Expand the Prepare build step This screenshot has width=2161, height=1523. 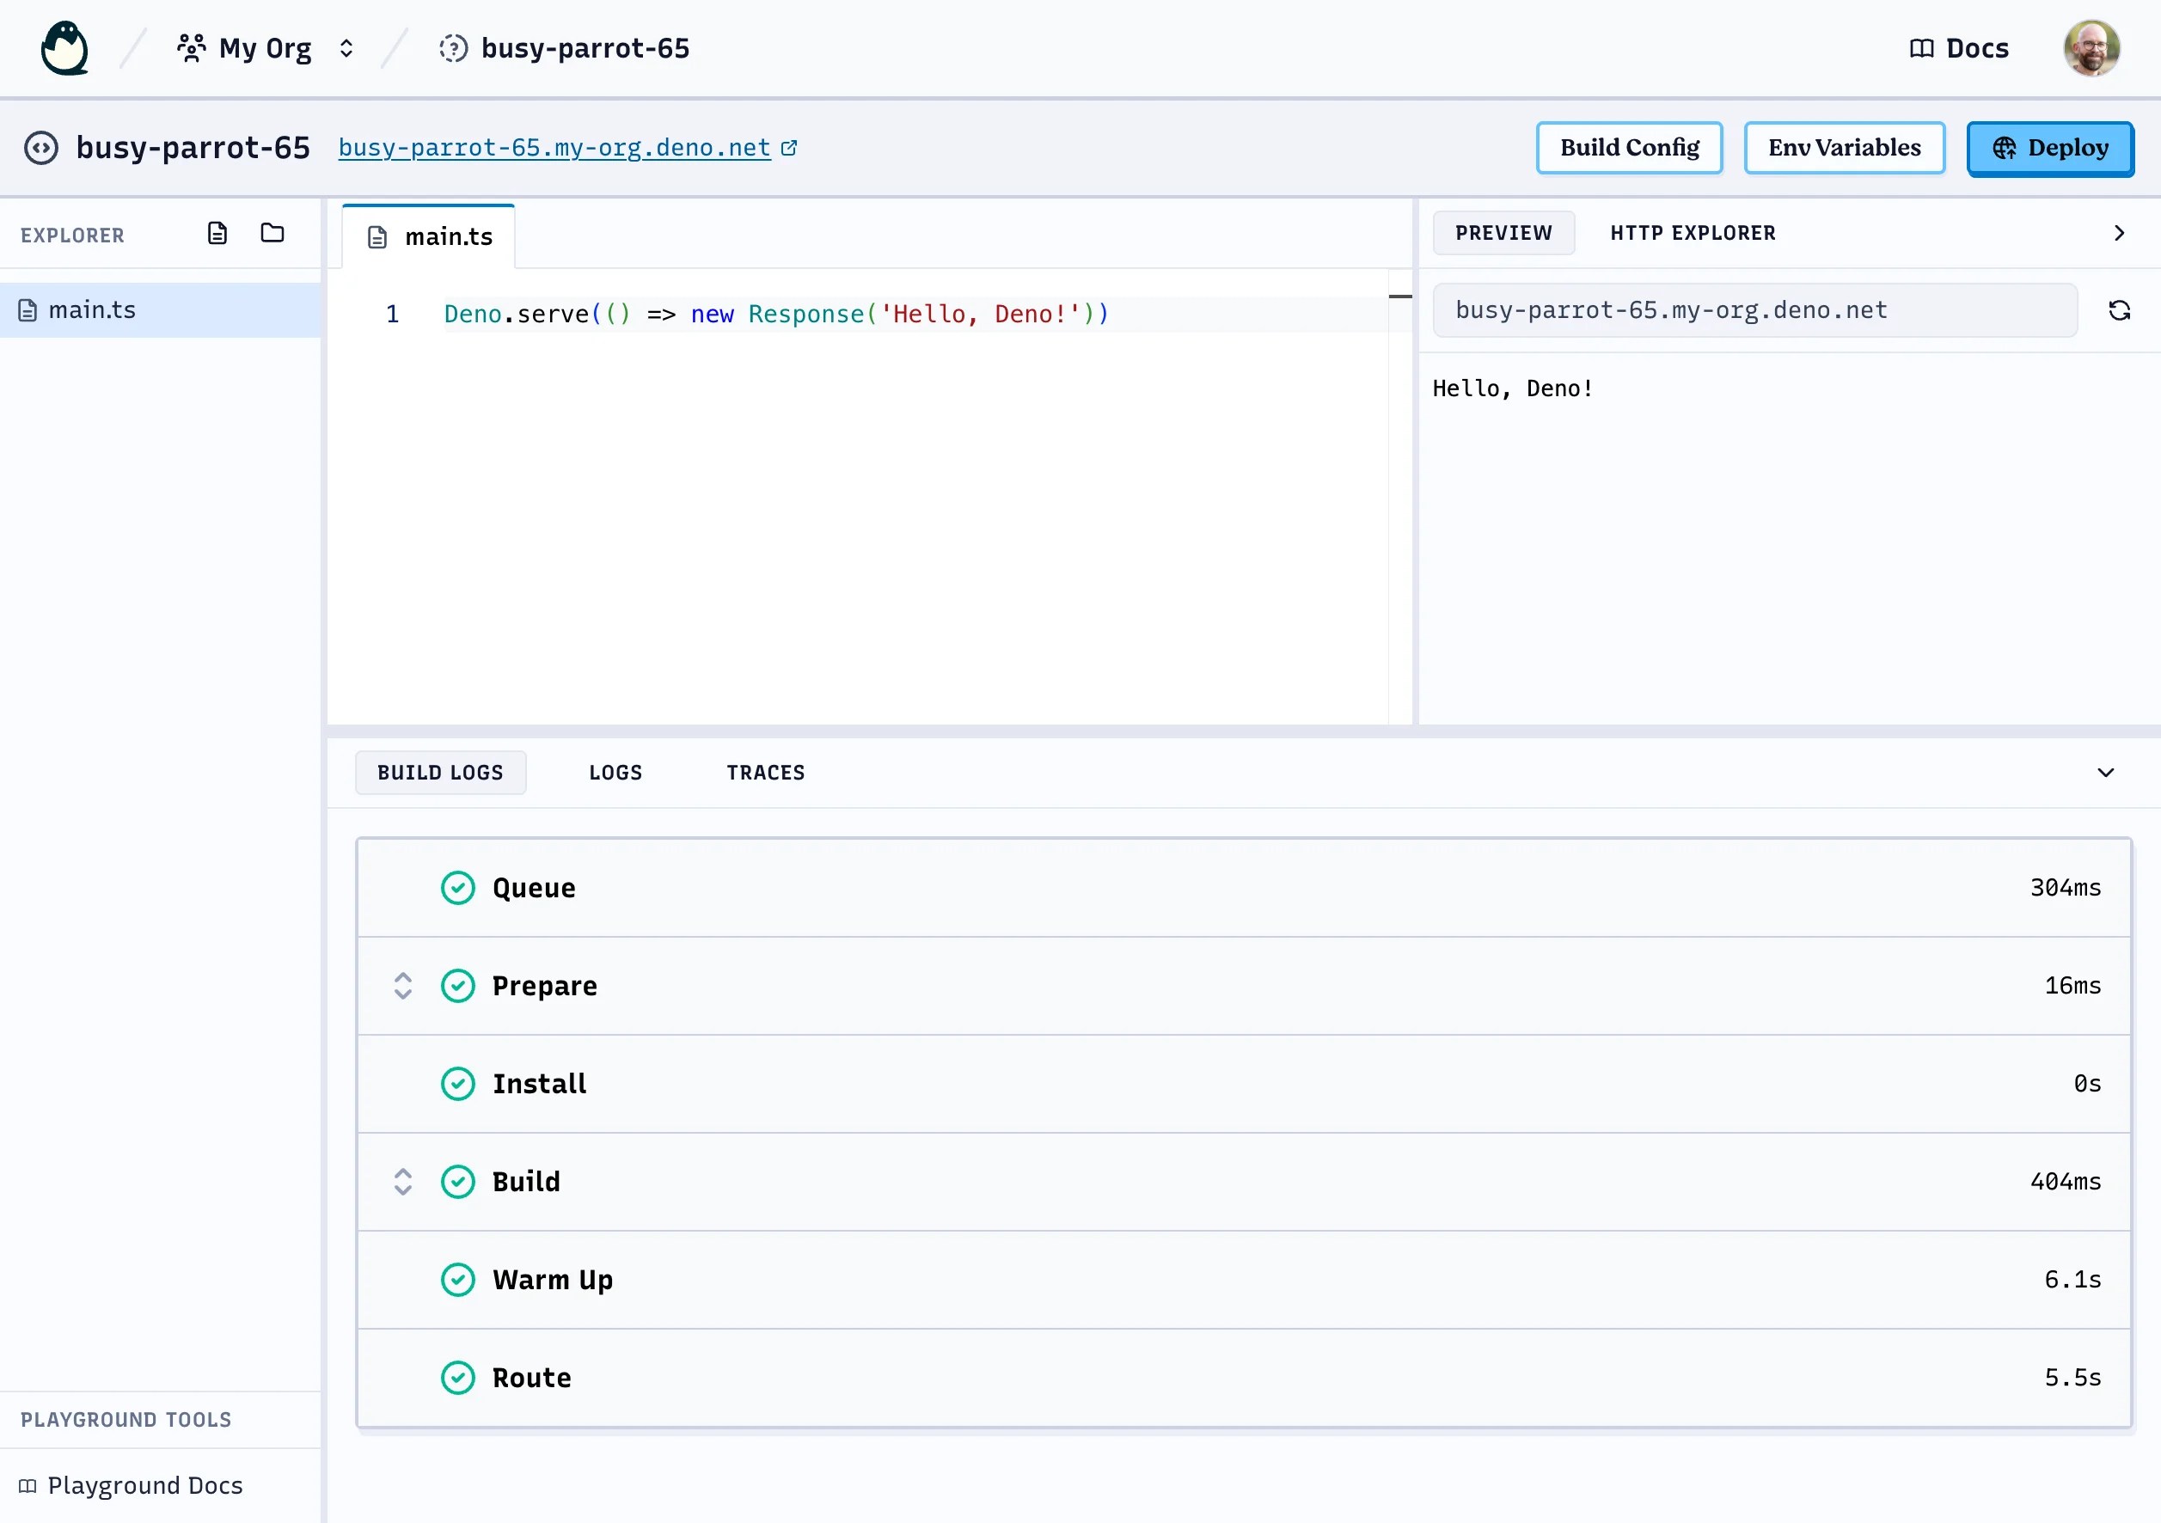[x=403, y=986]
